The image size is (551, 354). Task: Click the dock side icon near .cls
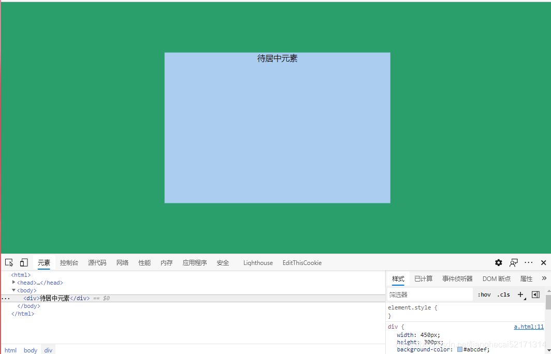point(535,294)
